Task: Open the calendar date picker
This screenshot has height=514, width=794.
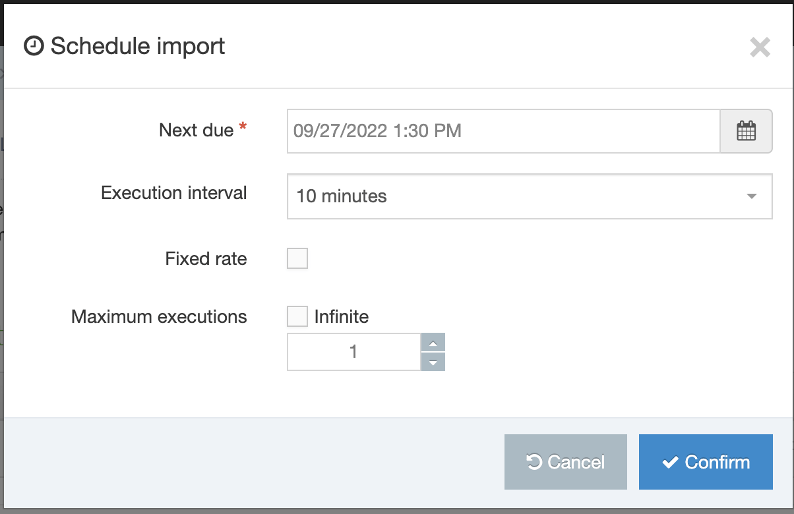Action: click(x=746, y=131)
